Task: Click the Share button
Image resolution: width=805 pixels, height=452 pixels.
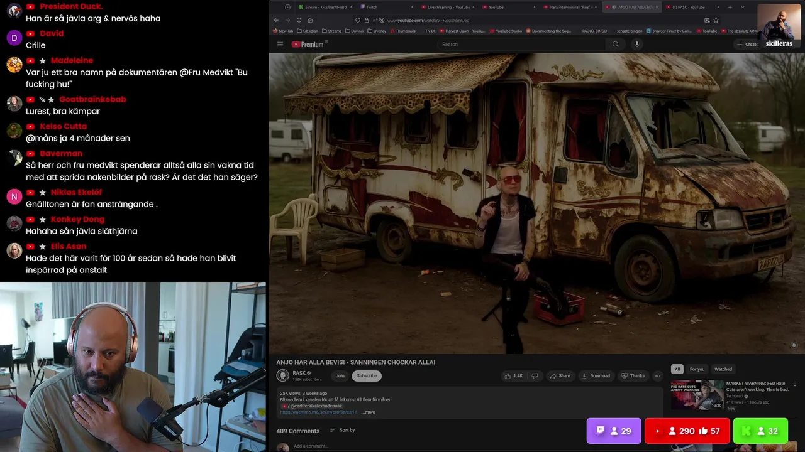Action: [560, 375]
